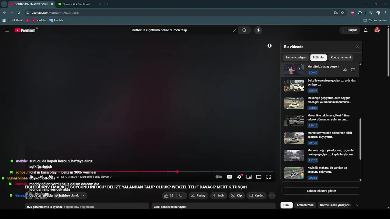The width and height of the screenshot is (390, 219).
Task: Reload the browser page
Action: point(19,13)
